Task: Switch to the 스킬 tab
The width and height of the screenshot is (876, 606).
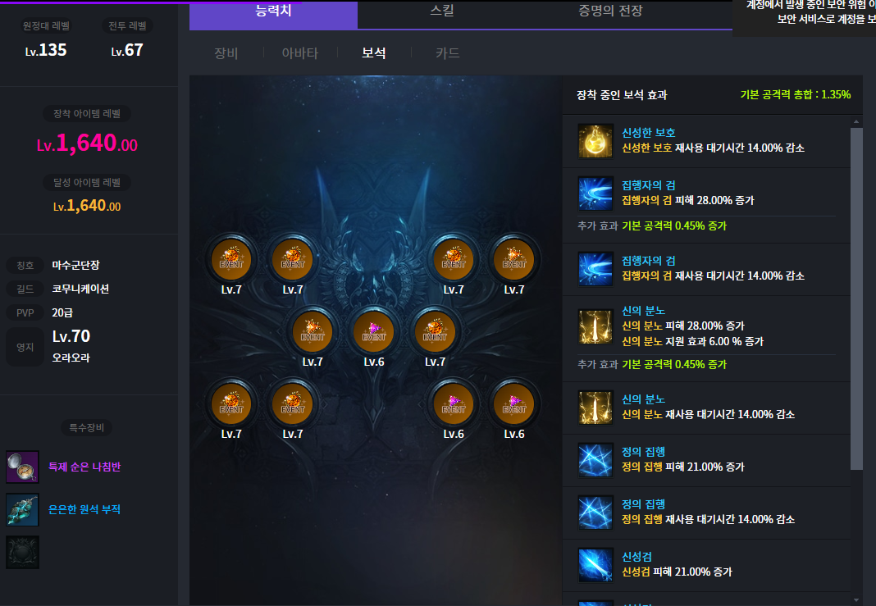Action: point(442,11)
